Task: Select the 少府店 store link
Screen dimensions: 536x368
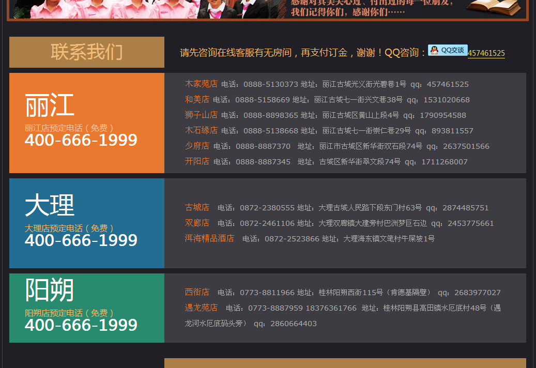Action: [197, 146]
